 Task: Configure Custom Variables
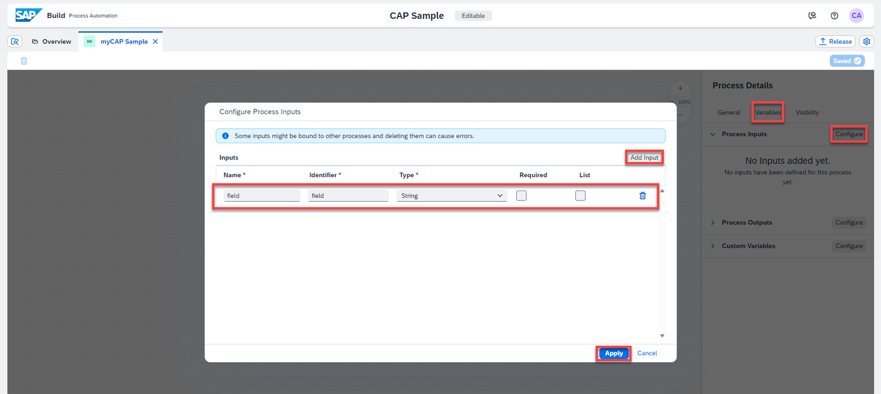pyautogui.click(x=849, y=246)
